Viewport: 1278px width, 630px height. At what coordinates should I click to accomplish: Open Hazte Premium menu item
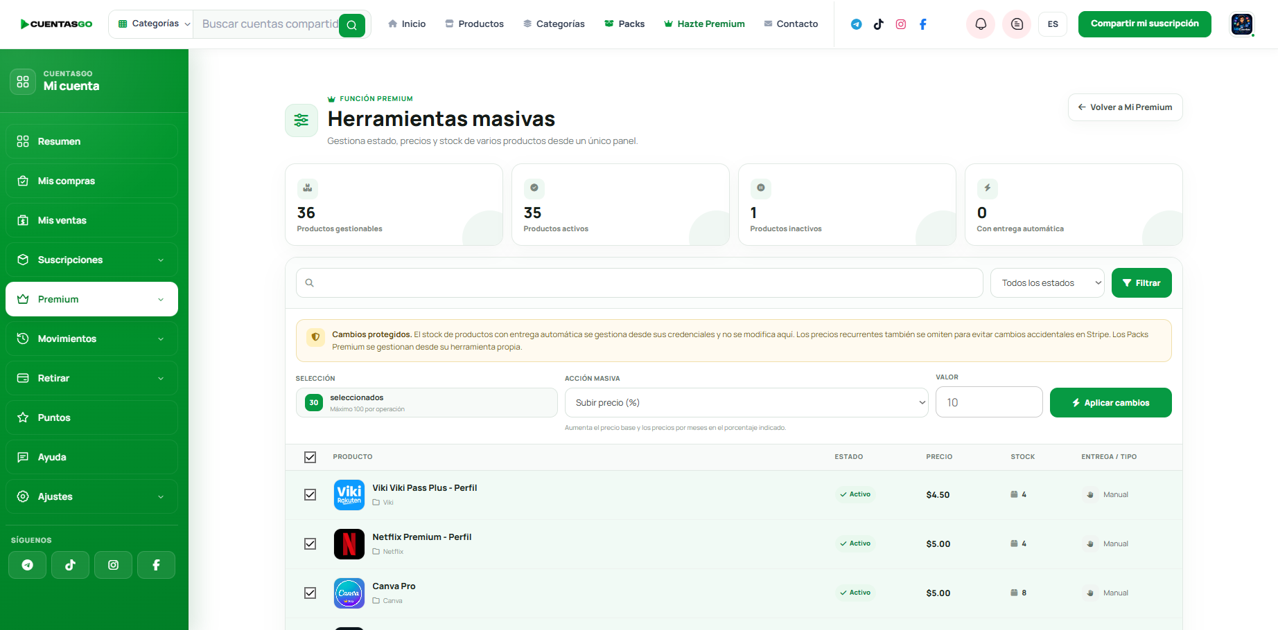[x=704, y=24]
